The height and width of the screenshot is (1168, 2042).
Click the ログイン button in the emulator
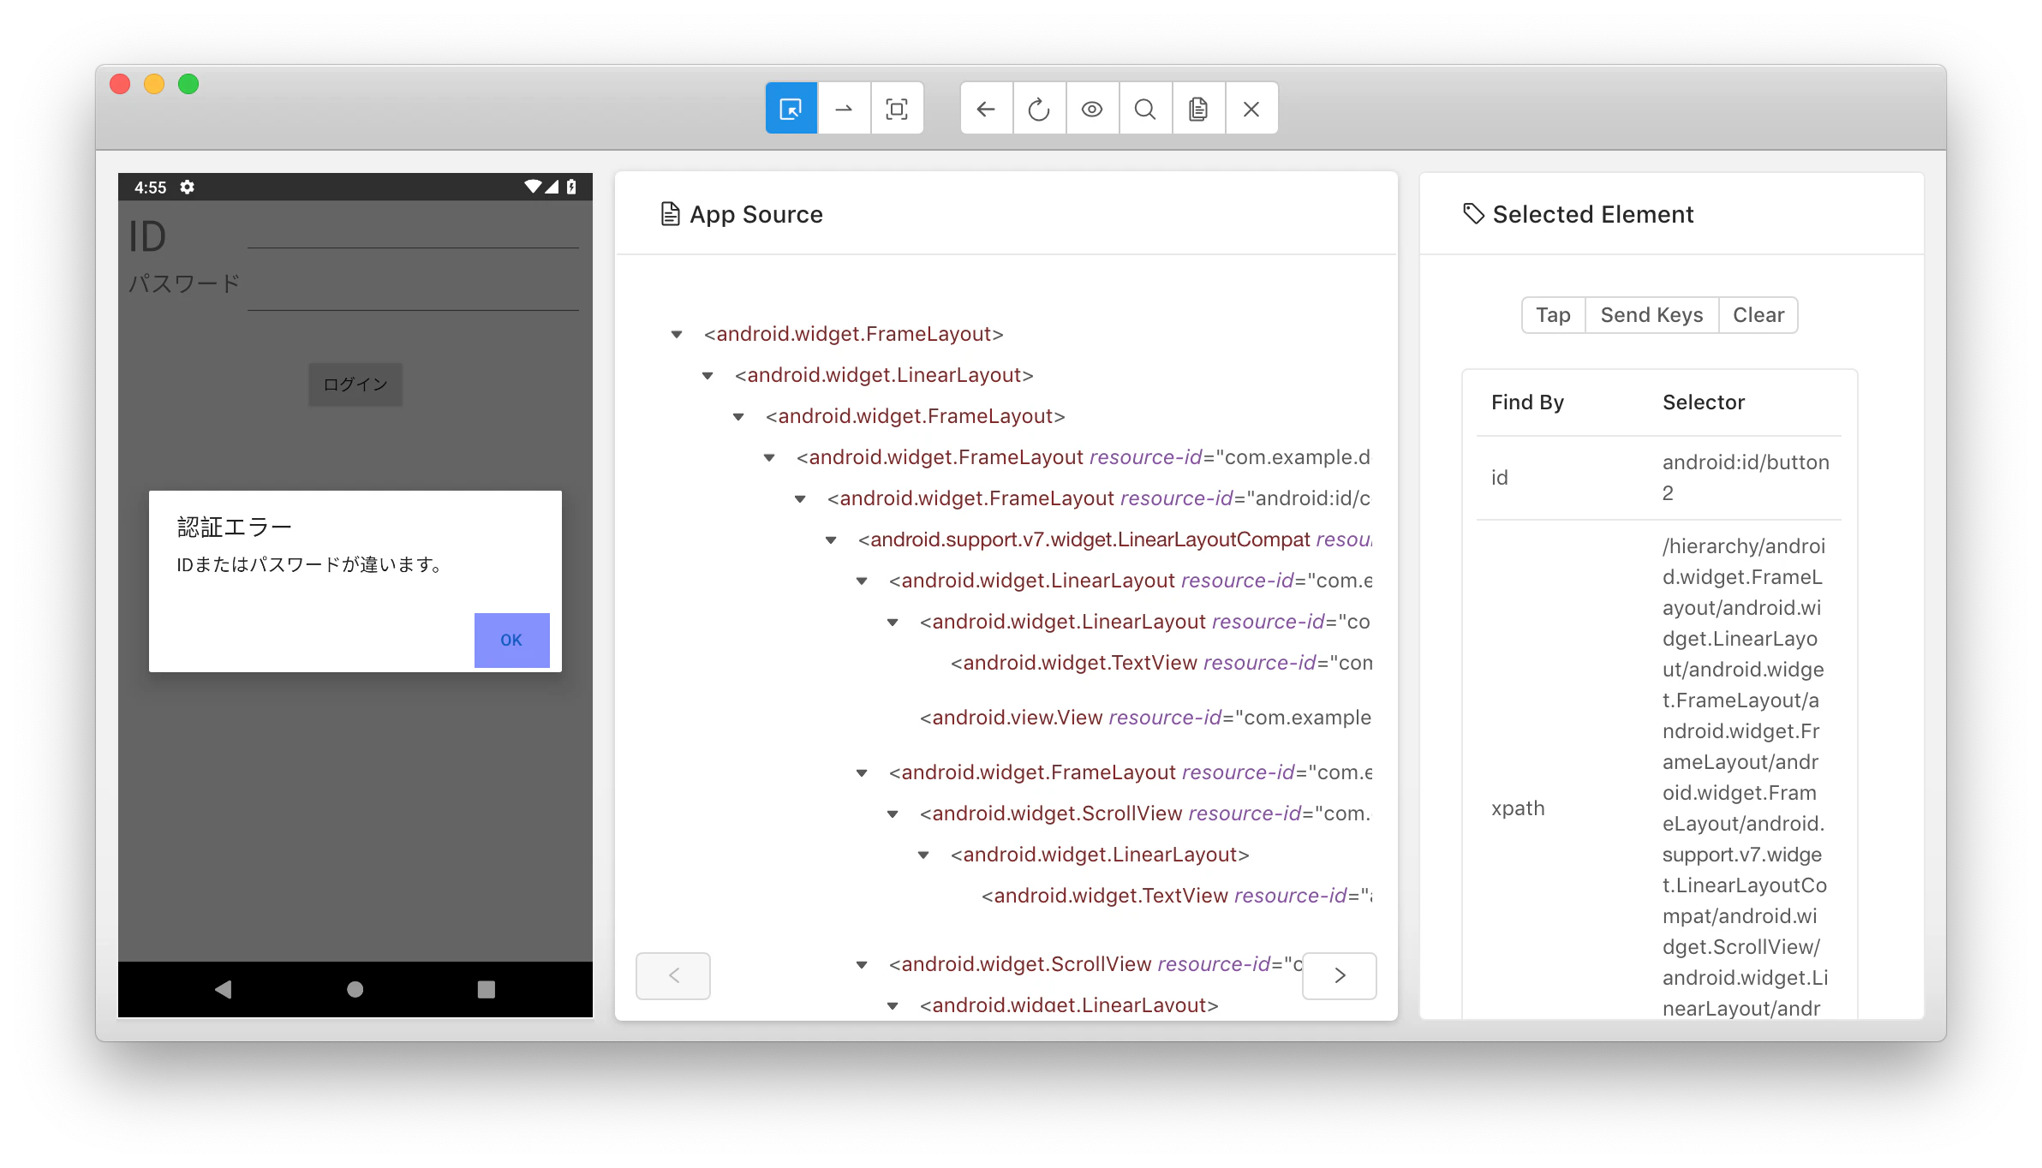(355, 384)
